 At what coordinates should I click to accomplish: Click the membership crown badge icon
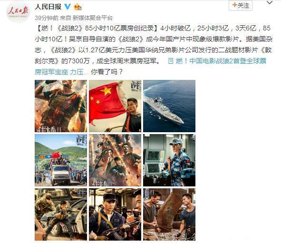[78, 7]
